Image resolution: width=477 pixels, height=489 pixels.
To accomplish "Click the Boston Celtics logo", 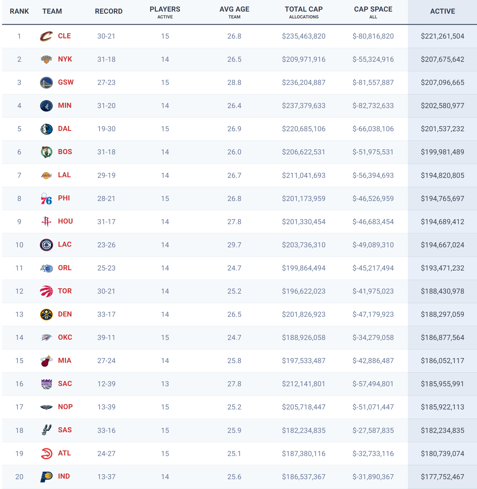I will click(46, 152).
